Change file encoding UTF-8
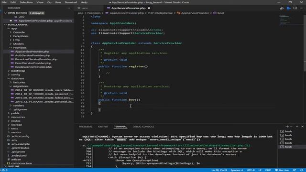 tap(251, 170)
